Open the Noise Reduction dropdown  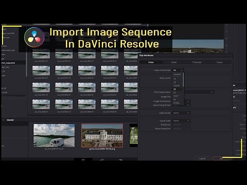pos(181,128)
